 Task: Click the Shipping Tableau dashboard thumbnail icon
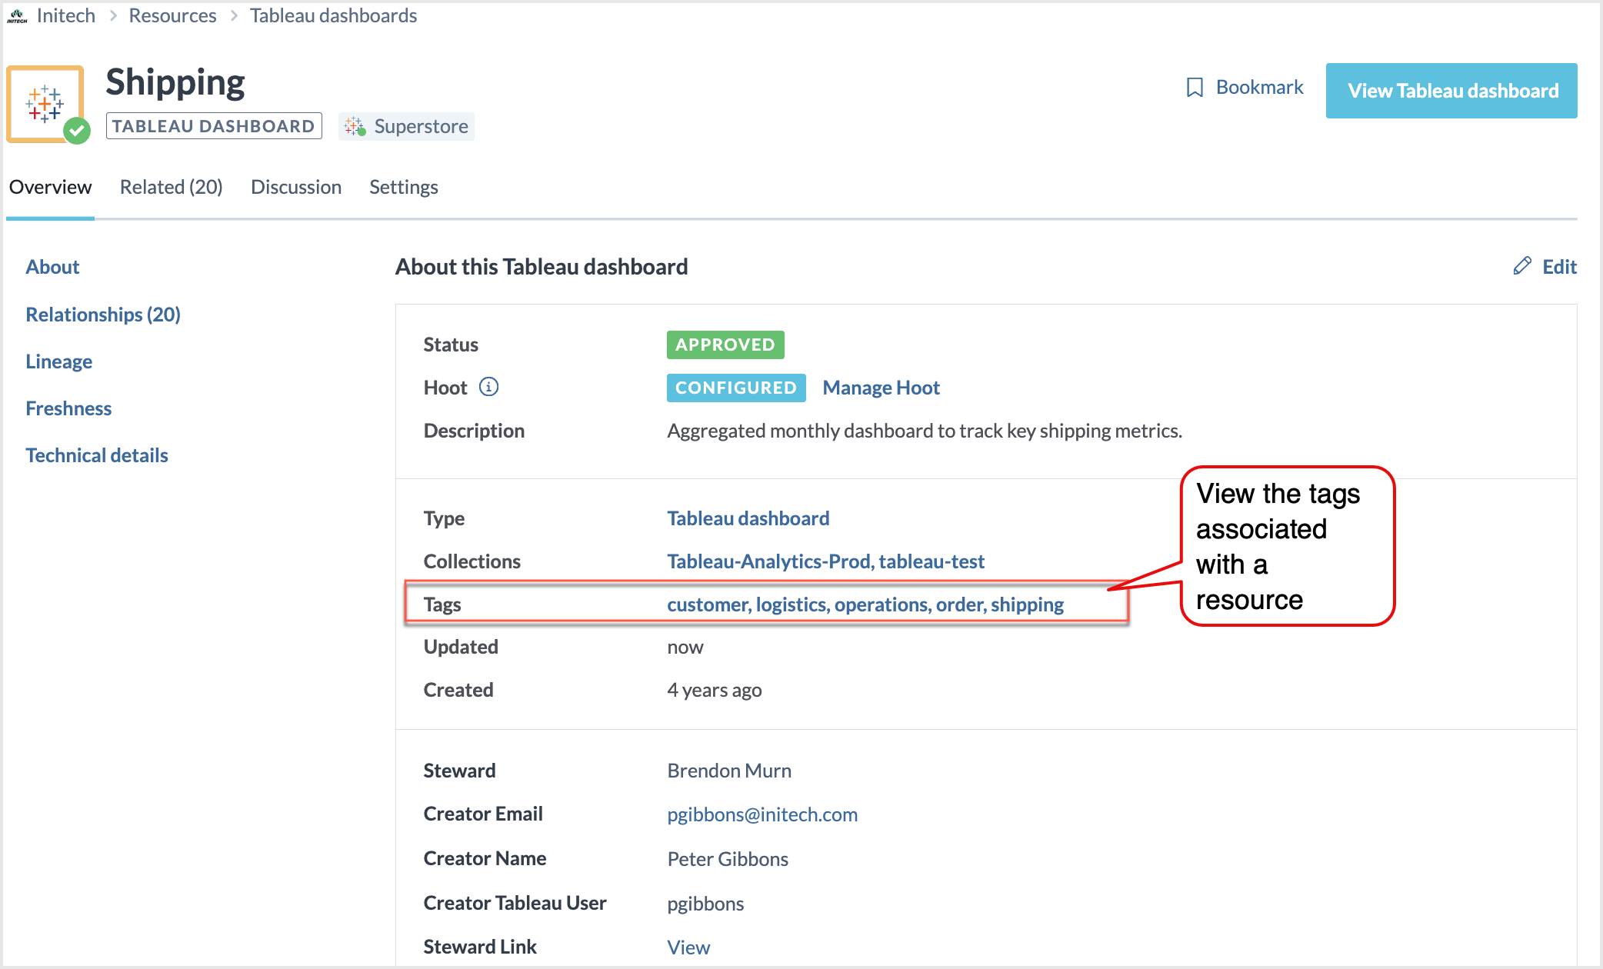coord(45,104)
